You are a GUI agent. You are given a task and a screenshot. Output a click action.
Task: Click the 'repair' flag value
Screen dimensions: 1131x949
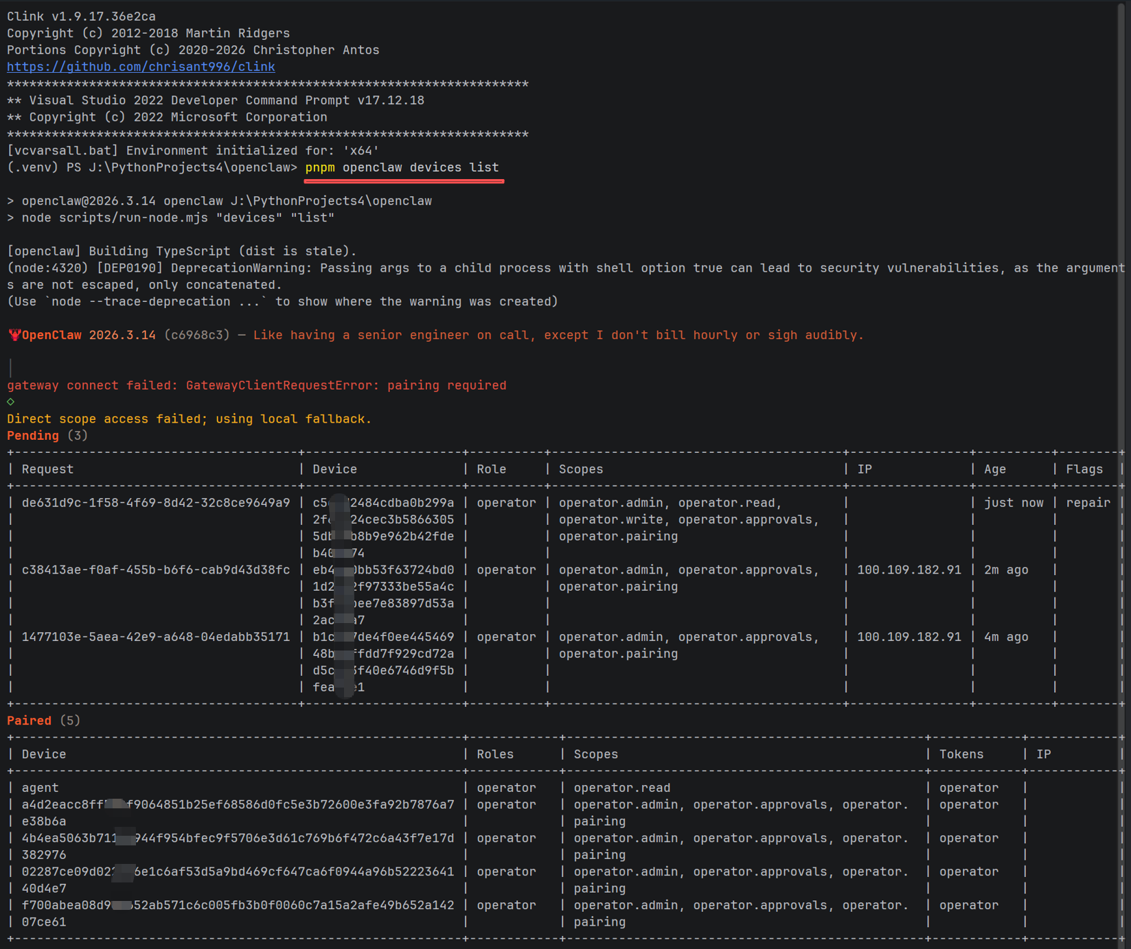(1088, 503)
